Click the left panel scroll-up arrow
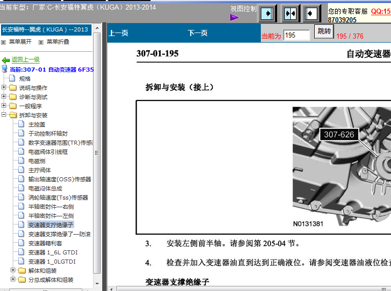391x291 pixels. point(97,28)
